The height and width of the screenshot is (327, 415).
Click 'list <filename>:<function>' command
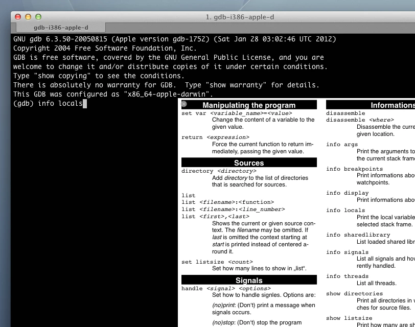[227, 202]
